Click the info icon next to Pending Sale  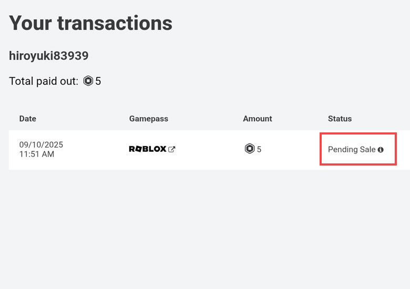coord(381,150)
